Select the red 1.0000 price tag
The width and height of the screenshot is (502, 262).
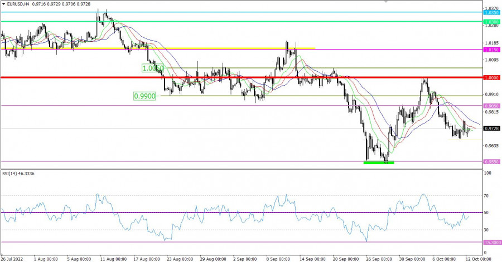(x=491, y=77)
